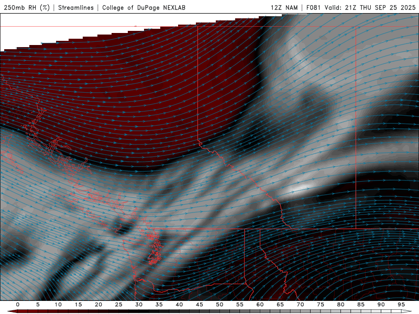Click the colorbar label "25"
The width and height of the screenshot is (419, 314).
tap(119, 305)
